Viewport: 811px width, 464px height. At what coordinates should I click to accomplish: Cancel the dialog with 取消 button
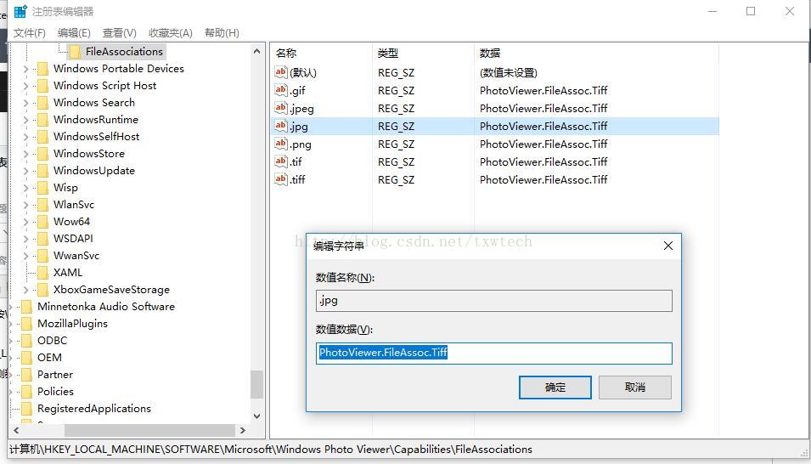(x=635, y=388)
